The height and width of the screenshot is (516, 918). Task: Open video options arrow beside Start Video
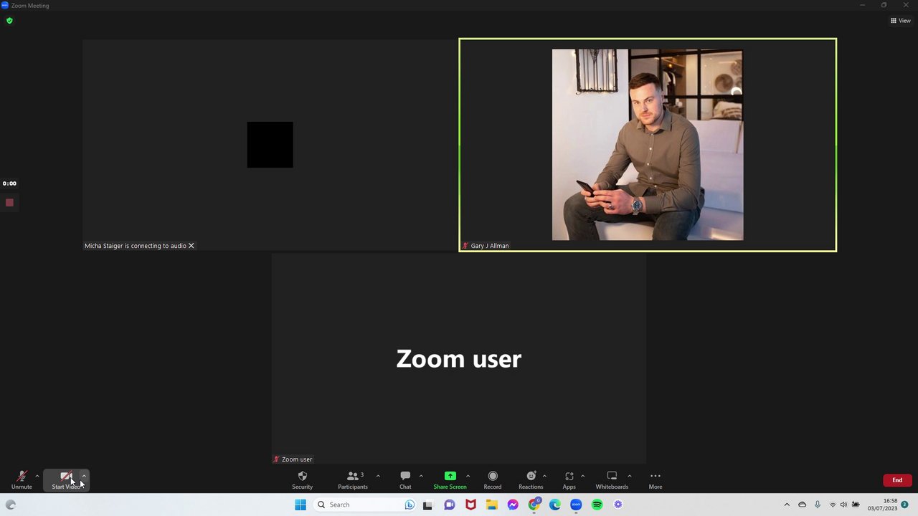84,476
